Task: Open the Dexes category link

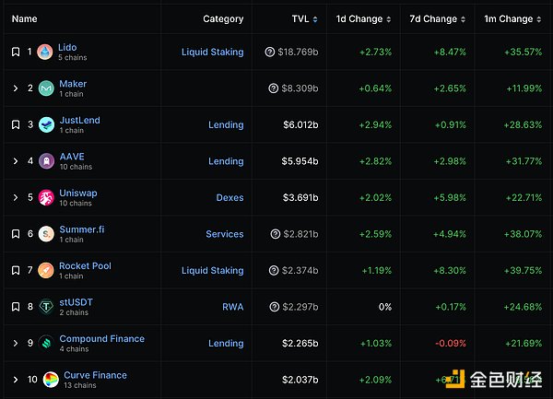Action: coord(229,198)
